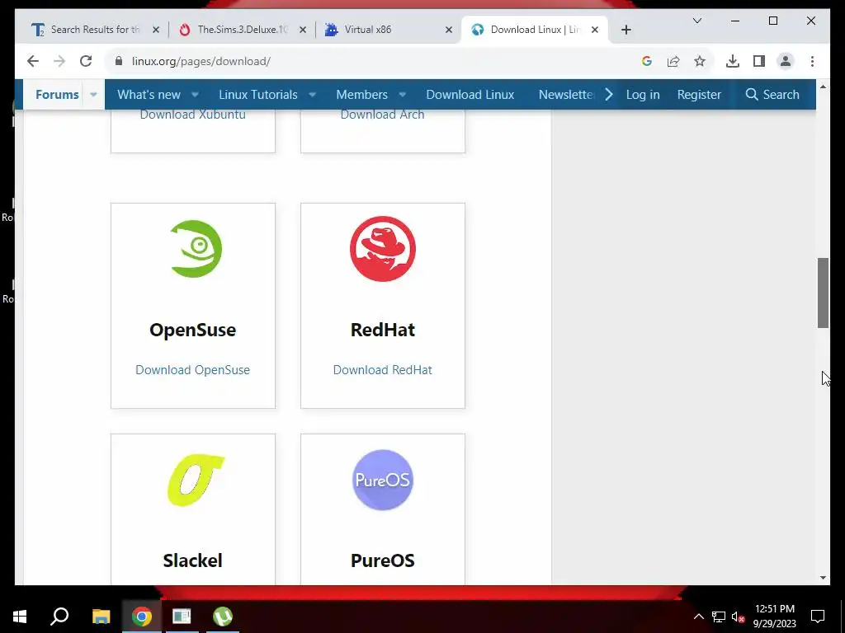This screenshot has height=633, width=845.
Task: Expand What's new dropdown arrow
Action: 195,95
